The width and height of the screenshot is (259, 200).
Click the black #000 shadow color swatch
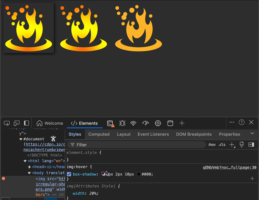[139, 174]
